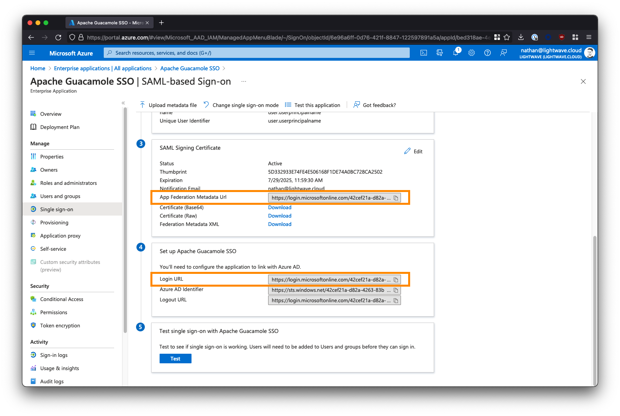620x416 pixels.
Task: Copy the Logout URL value
Action: point(396,301)
